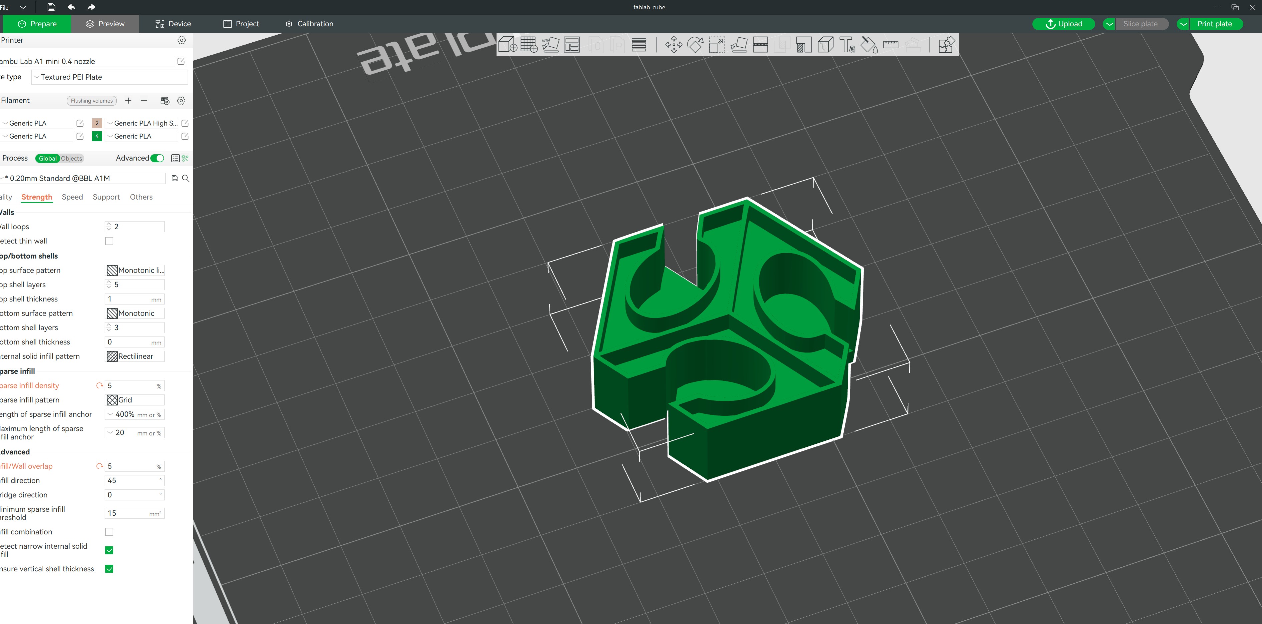Open the Speed settings tab
This screenshot has height=624, width=1262.
73,197
